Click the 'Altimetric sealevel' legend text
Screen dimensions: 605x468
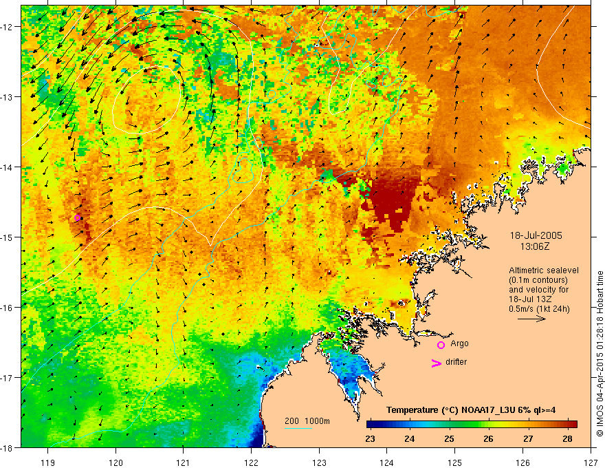tap(544, 270)
